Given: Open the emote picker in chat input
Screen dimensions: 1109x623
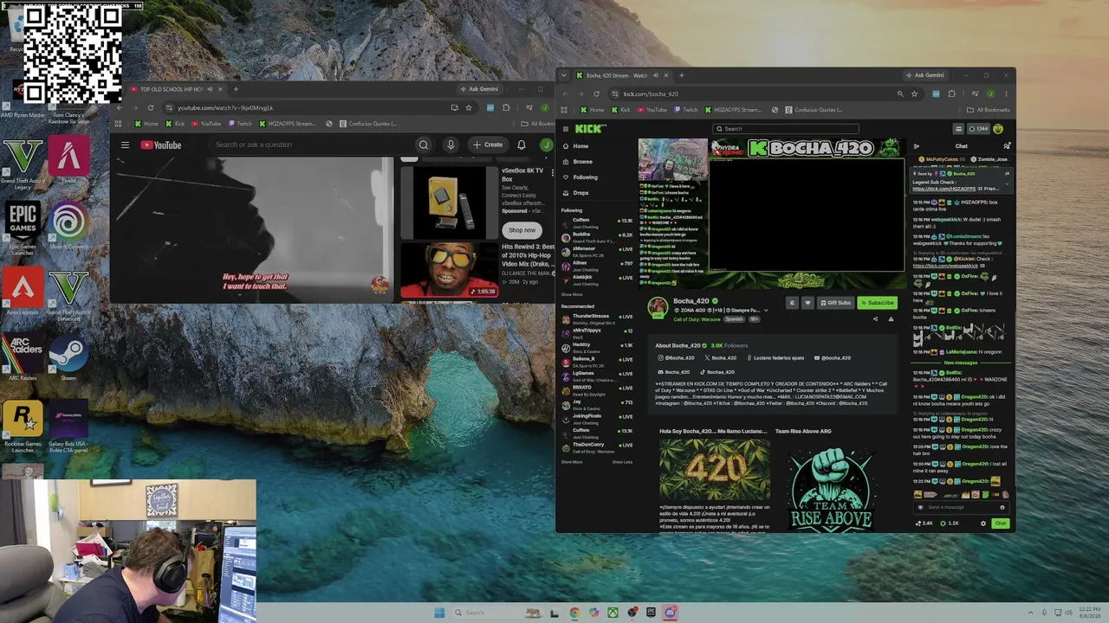Looking at the screenshot, I should [1002, 508].
